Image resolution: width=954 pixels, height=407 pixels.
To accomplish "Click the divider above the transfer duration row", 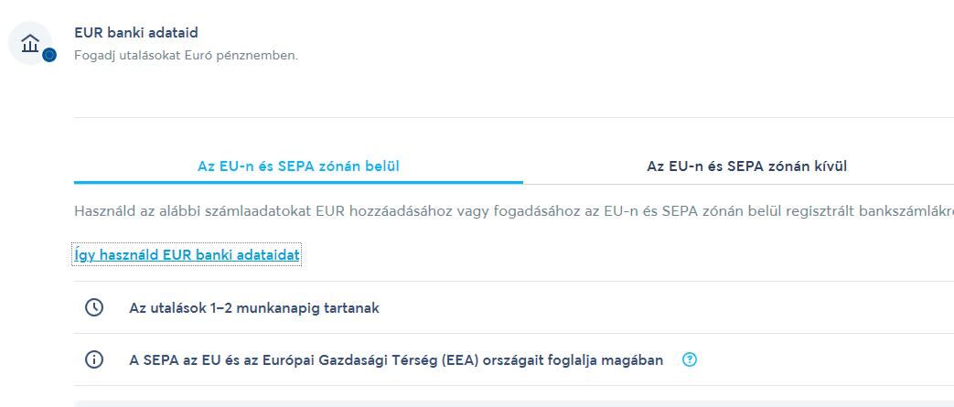I will (x=512, y=281).
